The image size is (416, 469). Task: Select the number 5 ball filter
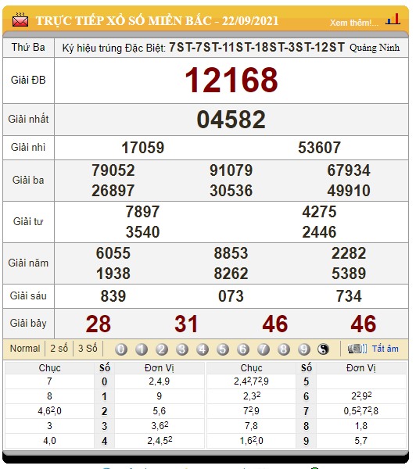pyautogui.click(x=223, y=349)
